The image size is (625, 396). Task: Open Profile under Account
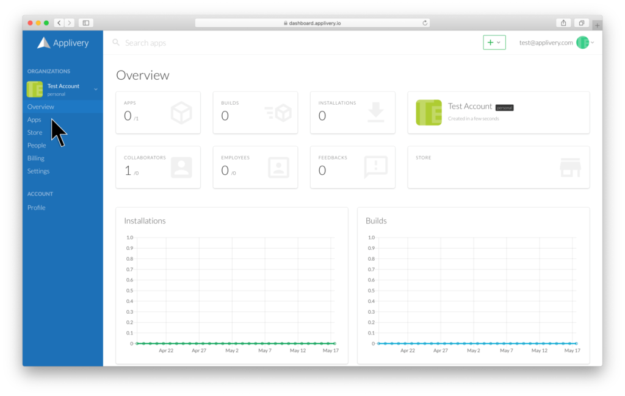36,208
